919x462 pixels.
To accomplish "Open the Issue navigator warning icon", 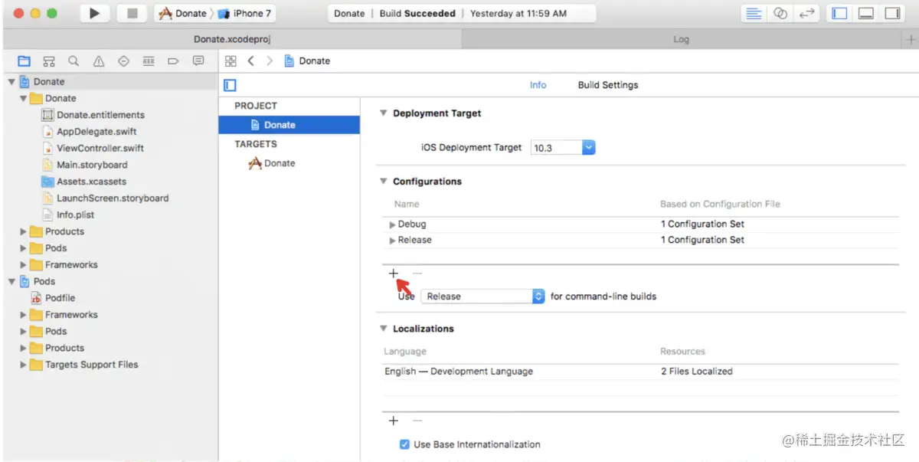I will pos(99,61).
